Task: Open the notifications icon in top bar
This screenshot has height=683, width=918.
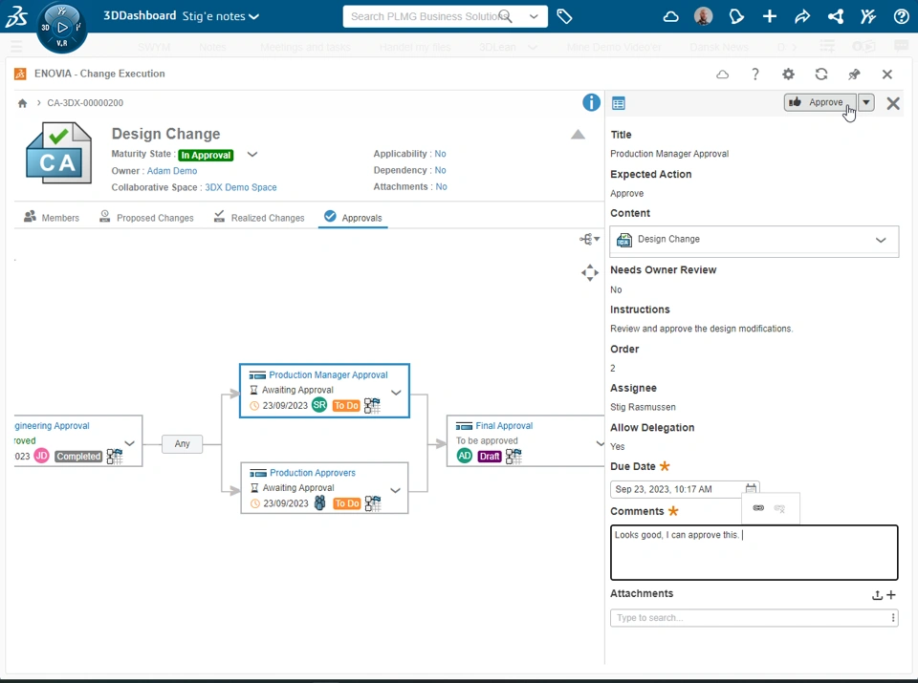Action: pos(736,16)
